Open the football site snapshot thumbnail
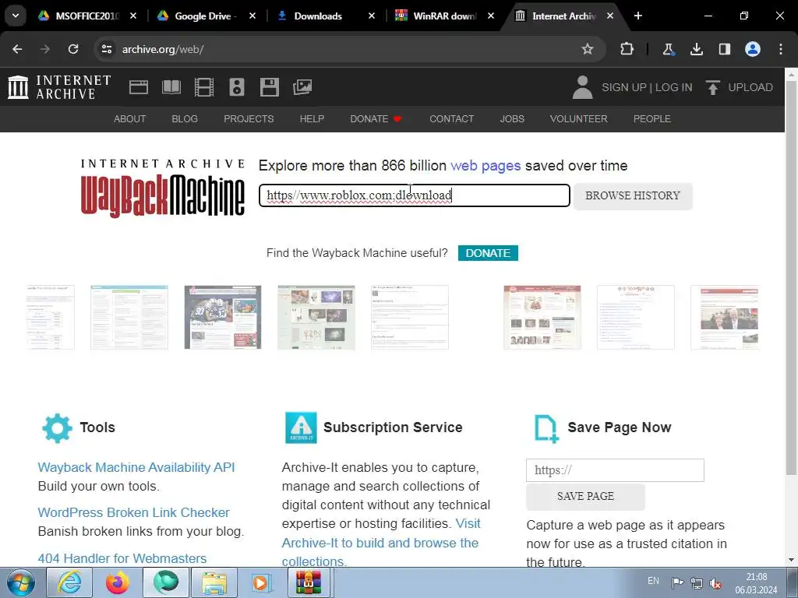Image resolution: width=798 pixels, height=598 pixels. coord(223,318)
